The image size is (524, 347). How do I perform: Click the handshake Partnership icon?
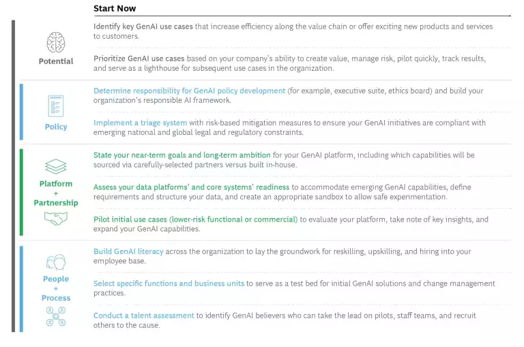point(56,218)
